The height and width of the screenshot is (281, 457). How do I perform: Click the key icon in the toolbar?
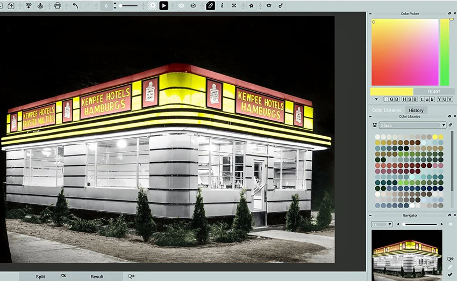tap(280, 5)
